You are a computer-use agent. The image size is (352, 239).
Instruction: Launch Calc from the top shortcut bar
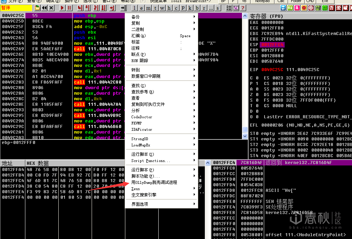[281, 1]
